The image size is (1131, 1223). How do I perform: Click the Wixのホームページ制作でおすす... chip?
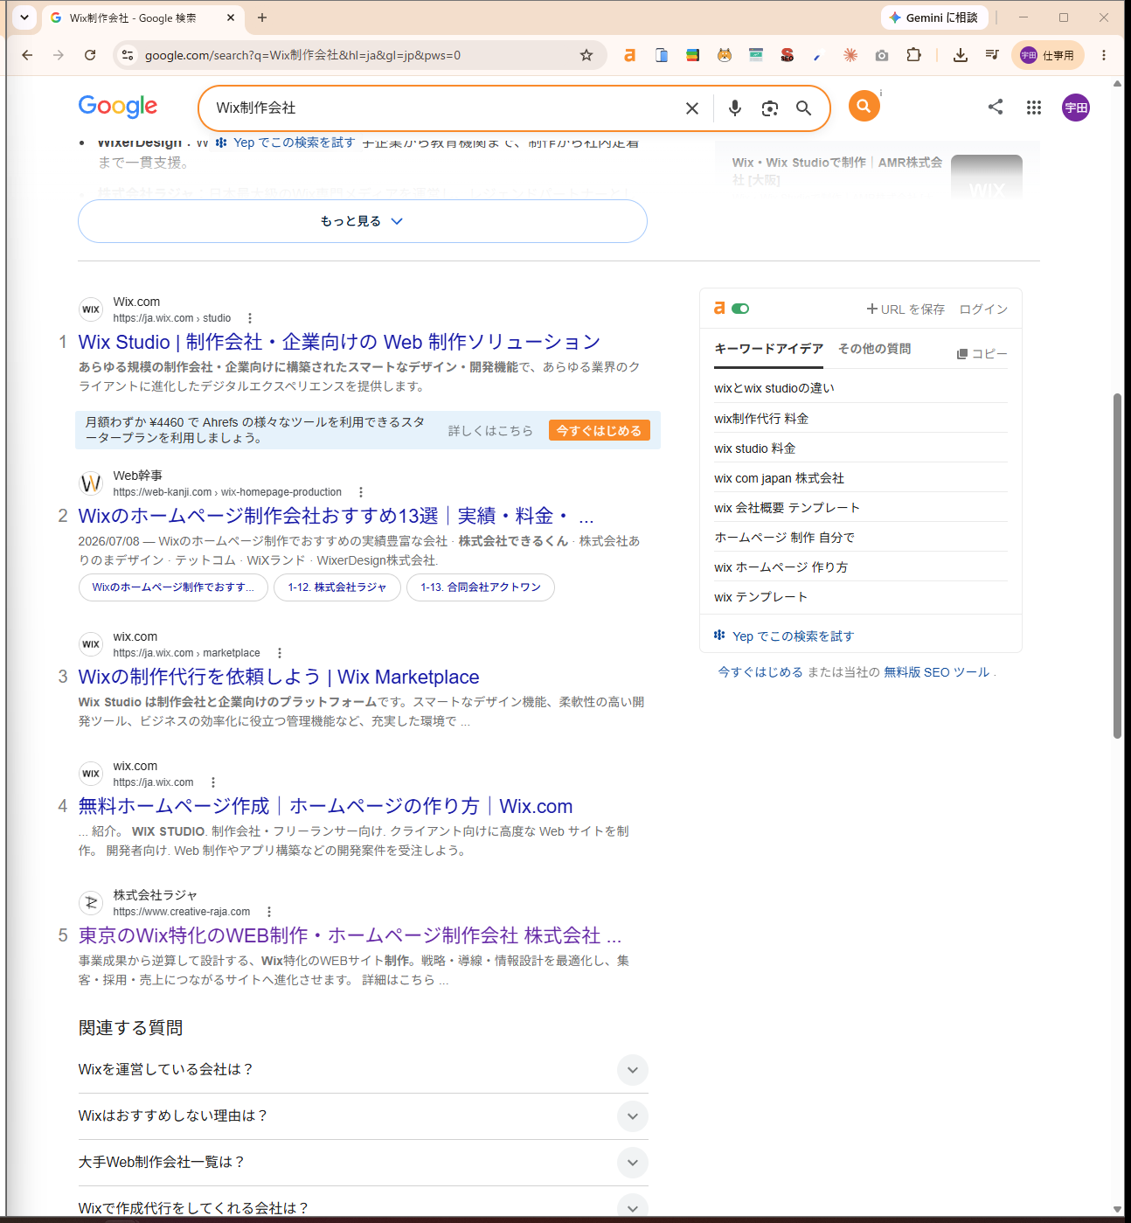[x=173, y=587]
